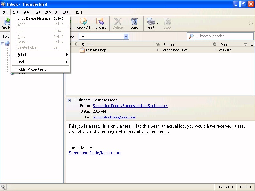Image resolution: width=255 pixels, height=191 pixels.
Task: Click the Screenshot Dude sender cell
Action: pyautogui.click(x=175, y=50)
